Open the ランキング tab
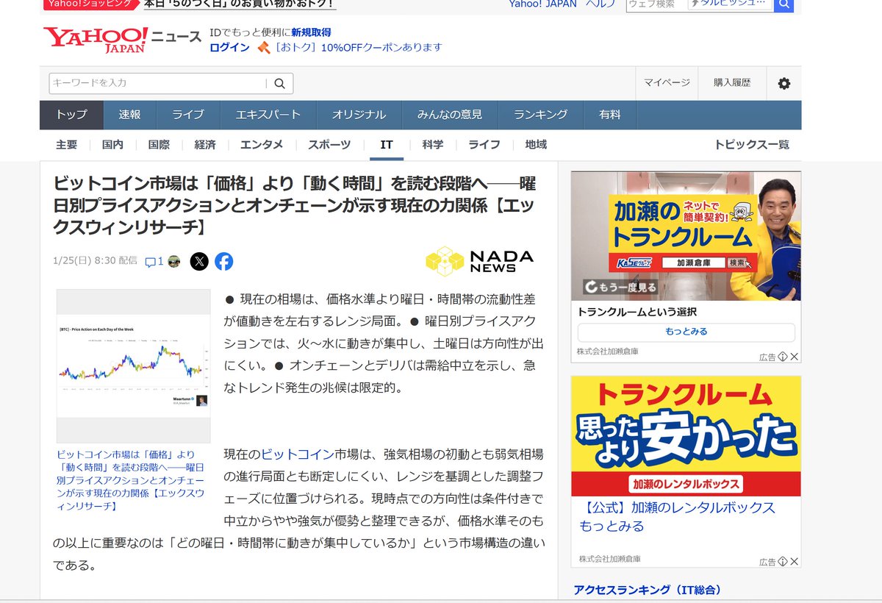 pos(540,115)
